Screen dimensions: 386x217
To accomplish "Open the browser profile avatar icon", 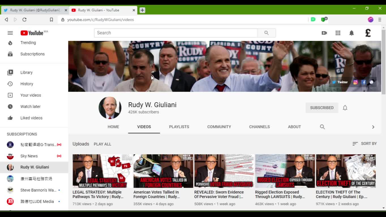I will pos(370,19).
